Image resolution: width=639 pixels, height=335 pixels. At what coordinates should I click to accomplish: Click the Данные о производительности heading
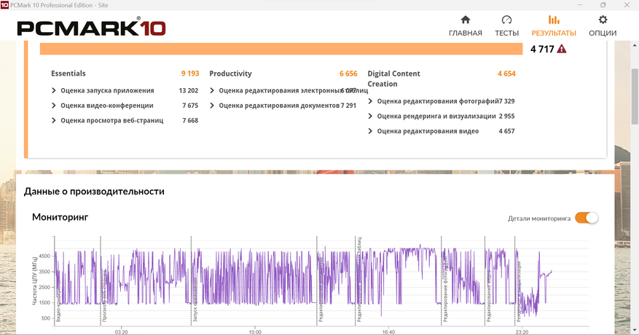point(94,192)
